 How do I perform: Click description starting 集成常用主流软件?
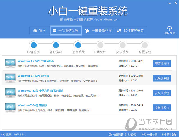click(59, 95)
